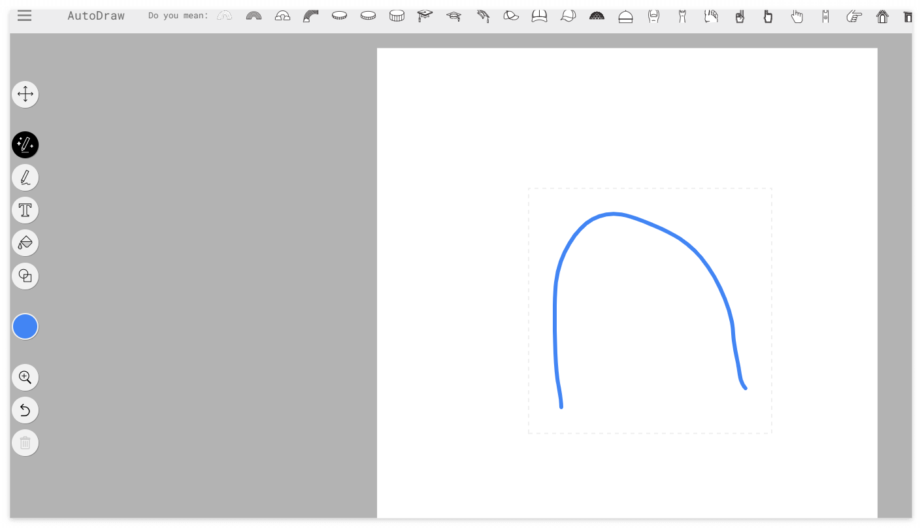
Task: Select the freehand Draw tool
Action: (x=25, y=177)
